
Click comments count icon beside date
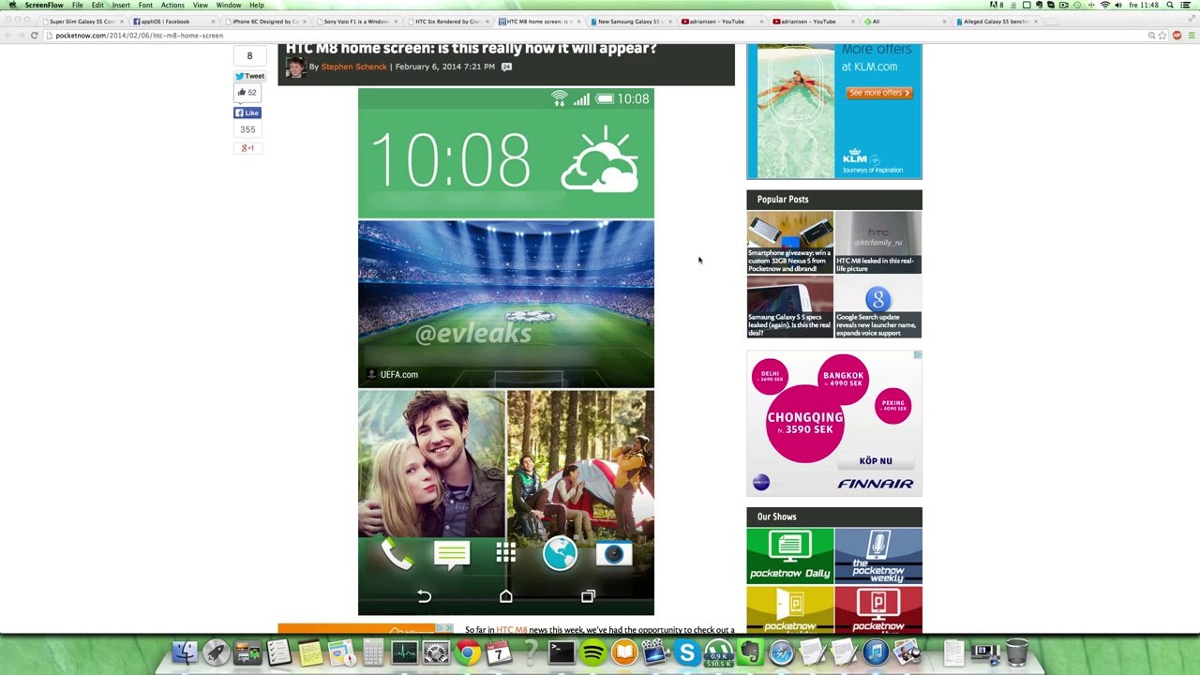pyautogui.click(x=506, y=67)
